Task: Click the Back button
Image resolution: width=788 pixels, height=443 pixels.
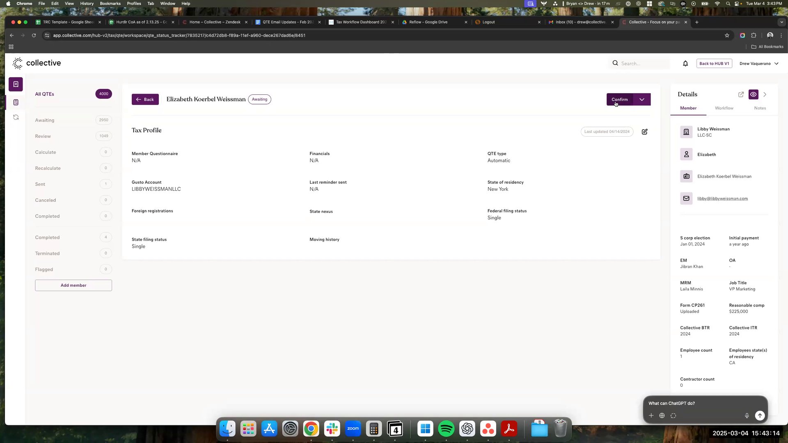Action: pyautogui.click(x=145, y=99)
